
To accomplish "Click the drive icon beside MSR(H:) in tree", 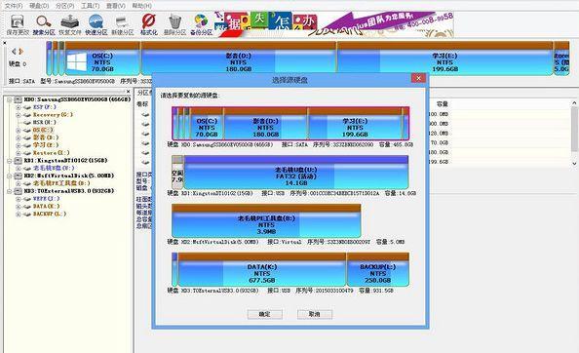I will 27,123.
